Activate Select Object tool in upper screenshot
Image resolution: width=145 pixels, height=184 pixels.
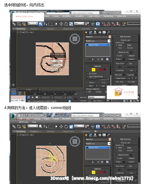coord(41,24)
